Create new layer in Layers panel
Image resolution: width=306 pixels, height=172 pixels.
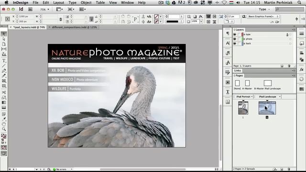[x=282, y=66]
